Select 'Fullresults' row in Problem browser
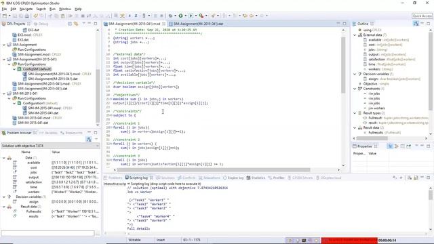The width and height of the screenshot is (434, 244). pos(50,211)
